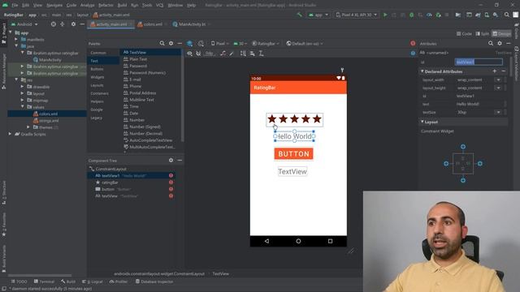Click bottom constraint plus in Constraint Widget
This screenshot has width=520, height=292.
pos(463,180)
